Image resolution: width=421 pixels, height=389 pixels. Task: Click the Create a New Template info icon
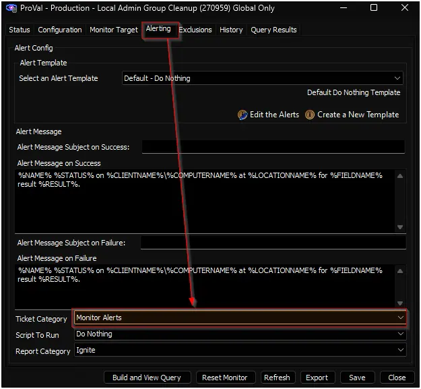(x=310, y=115)
